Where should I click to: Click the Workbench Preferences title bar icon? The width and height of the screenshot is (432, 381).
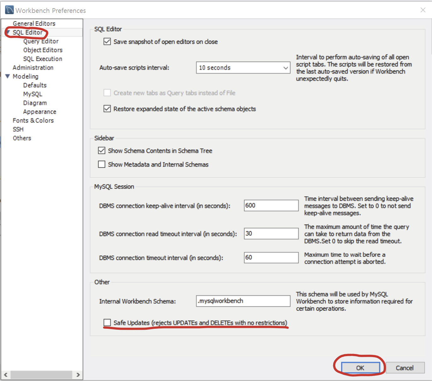click(9, 10)
